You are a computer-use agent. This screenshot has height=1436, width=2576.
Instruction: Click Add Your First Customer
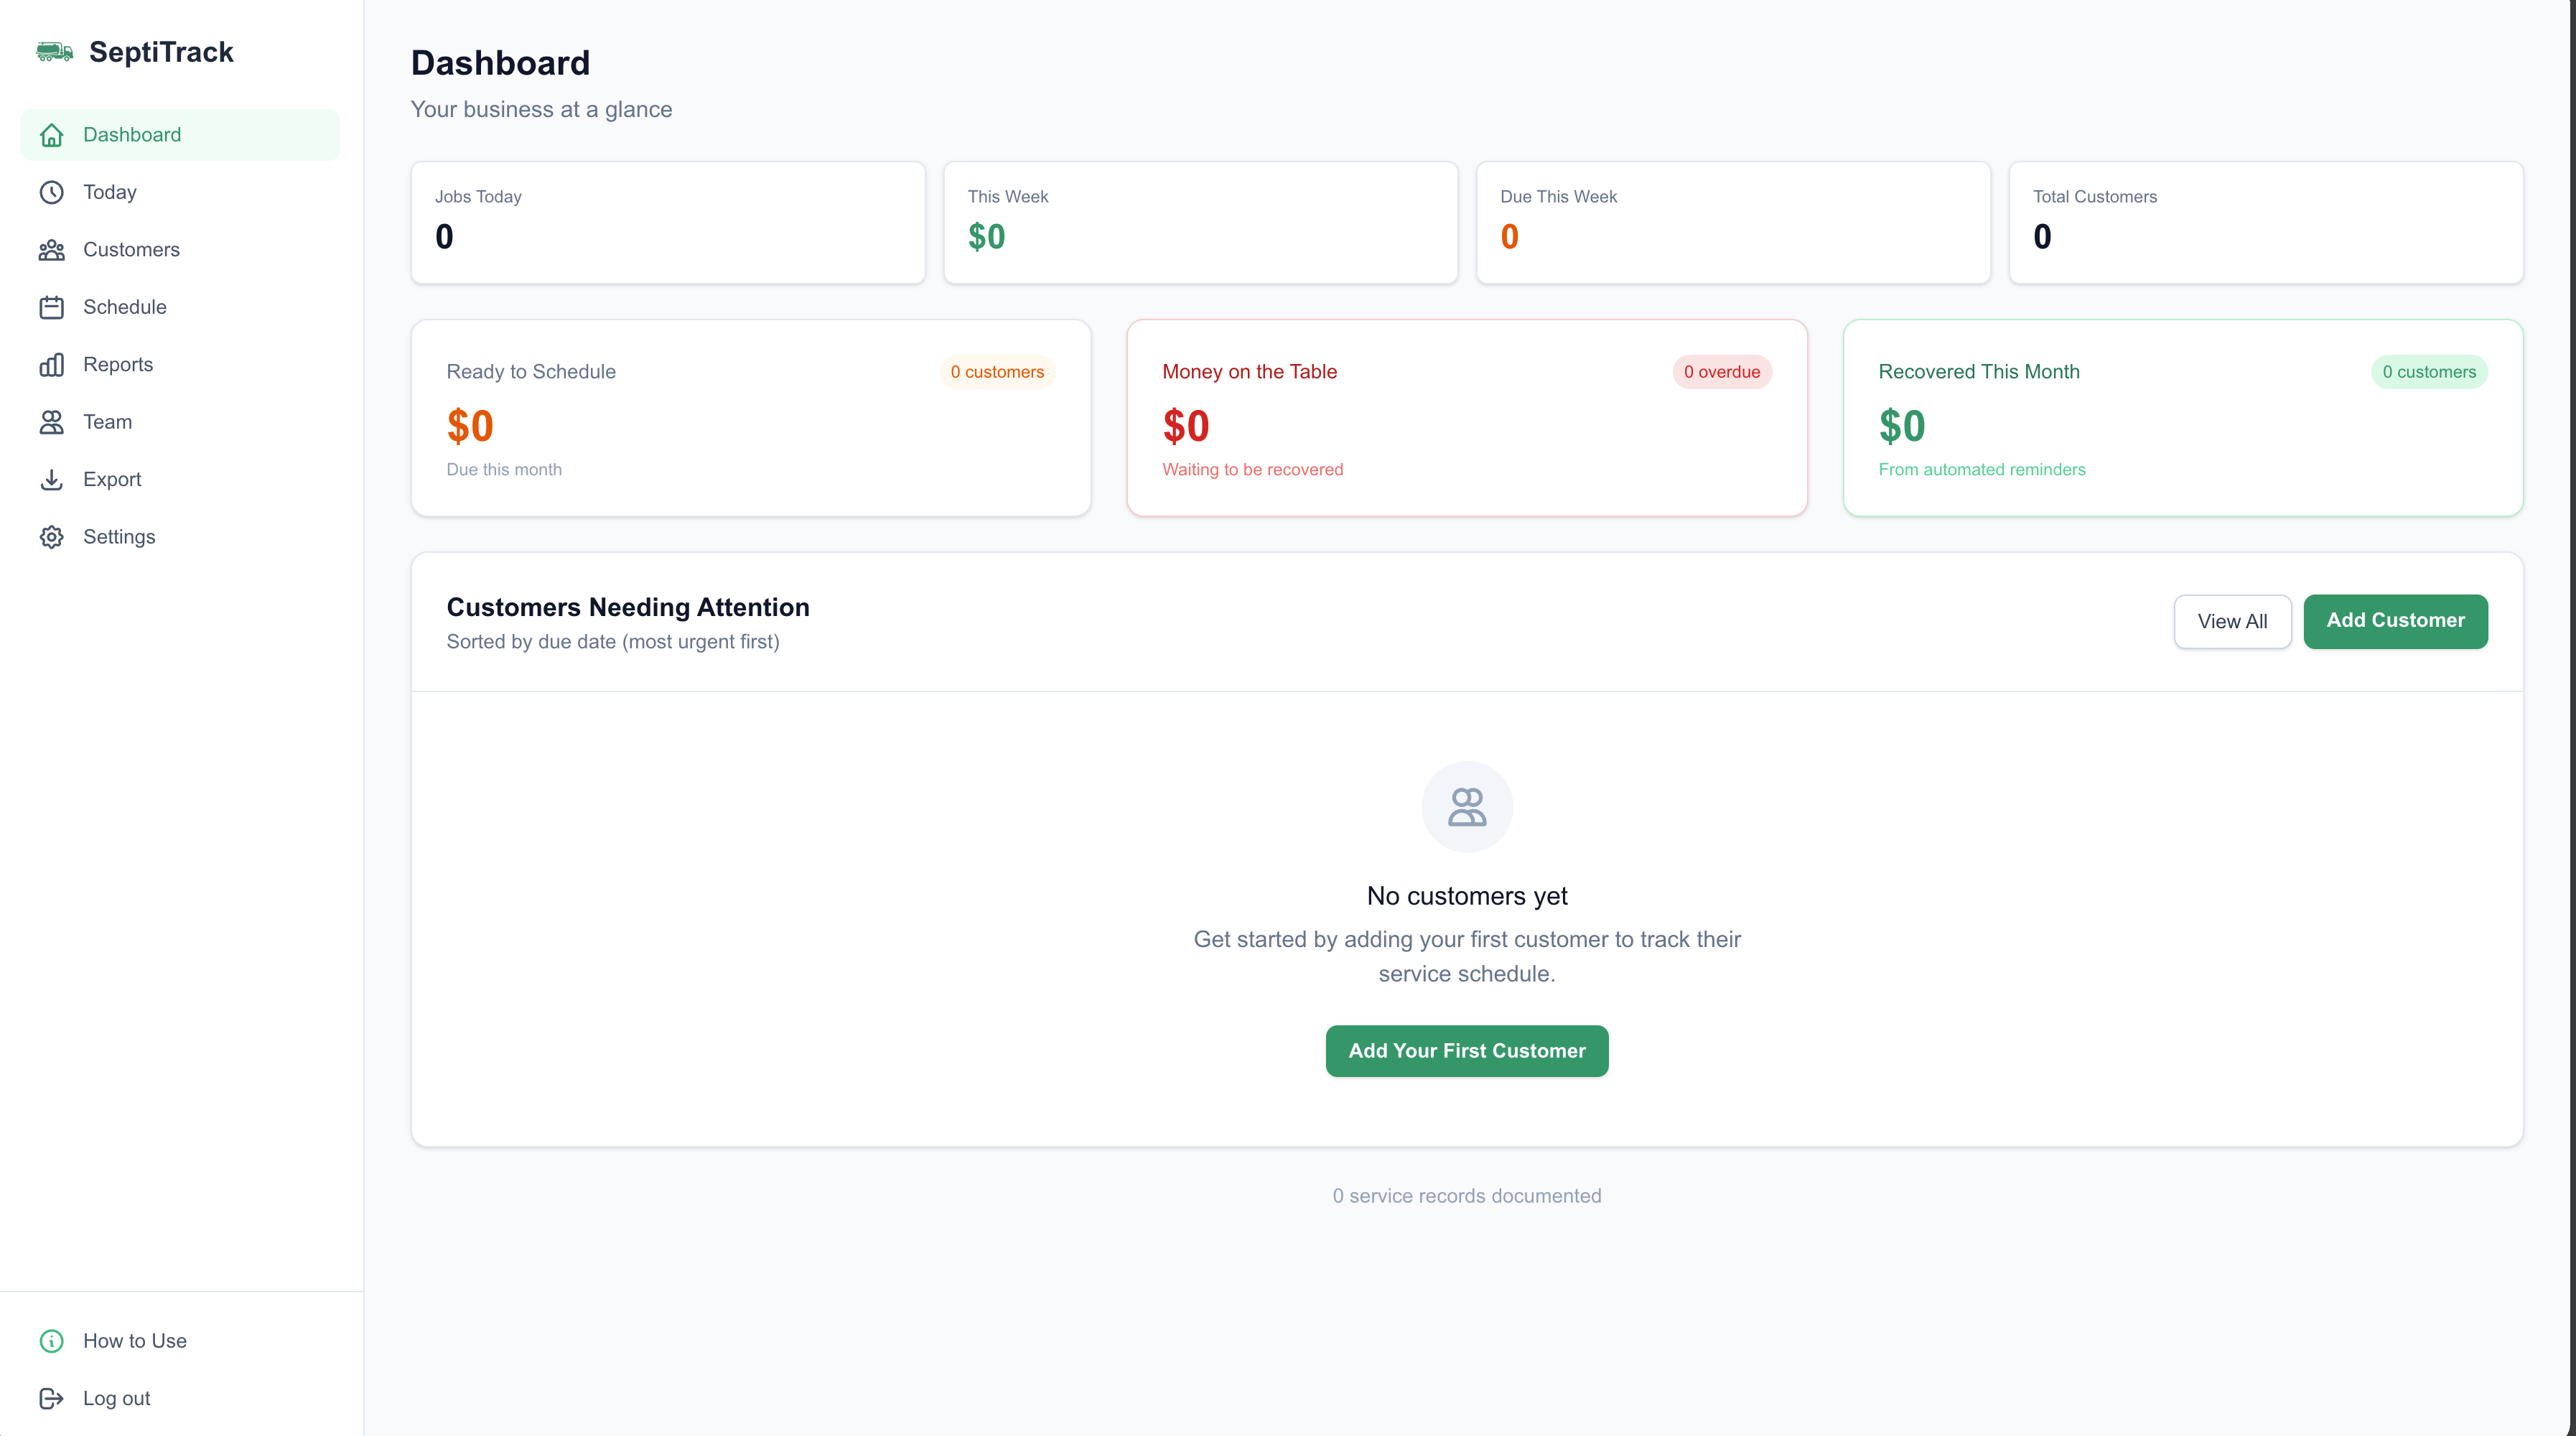[1466, 1051]
